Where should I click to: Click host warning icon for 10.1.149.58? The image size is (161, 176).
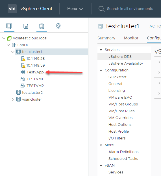click(x=23, y=59)
